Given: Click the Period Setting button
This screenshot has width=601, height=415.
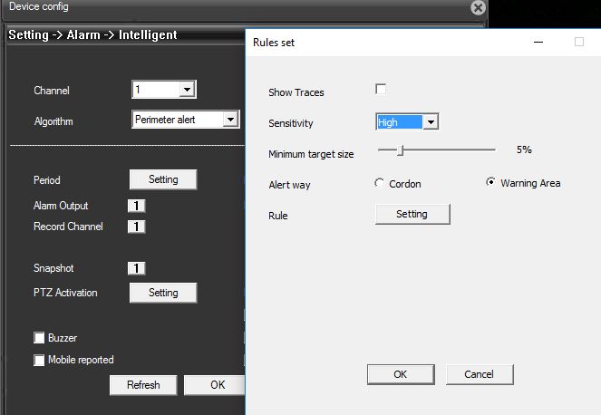Looking at the screenshot, I should coord(163,179).
